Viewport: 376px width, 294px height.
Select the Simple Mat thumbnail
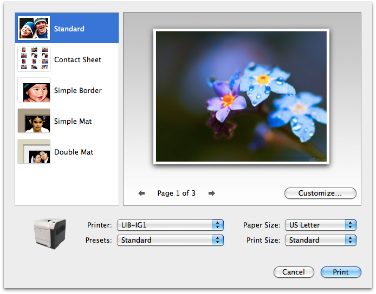point(34,121)
